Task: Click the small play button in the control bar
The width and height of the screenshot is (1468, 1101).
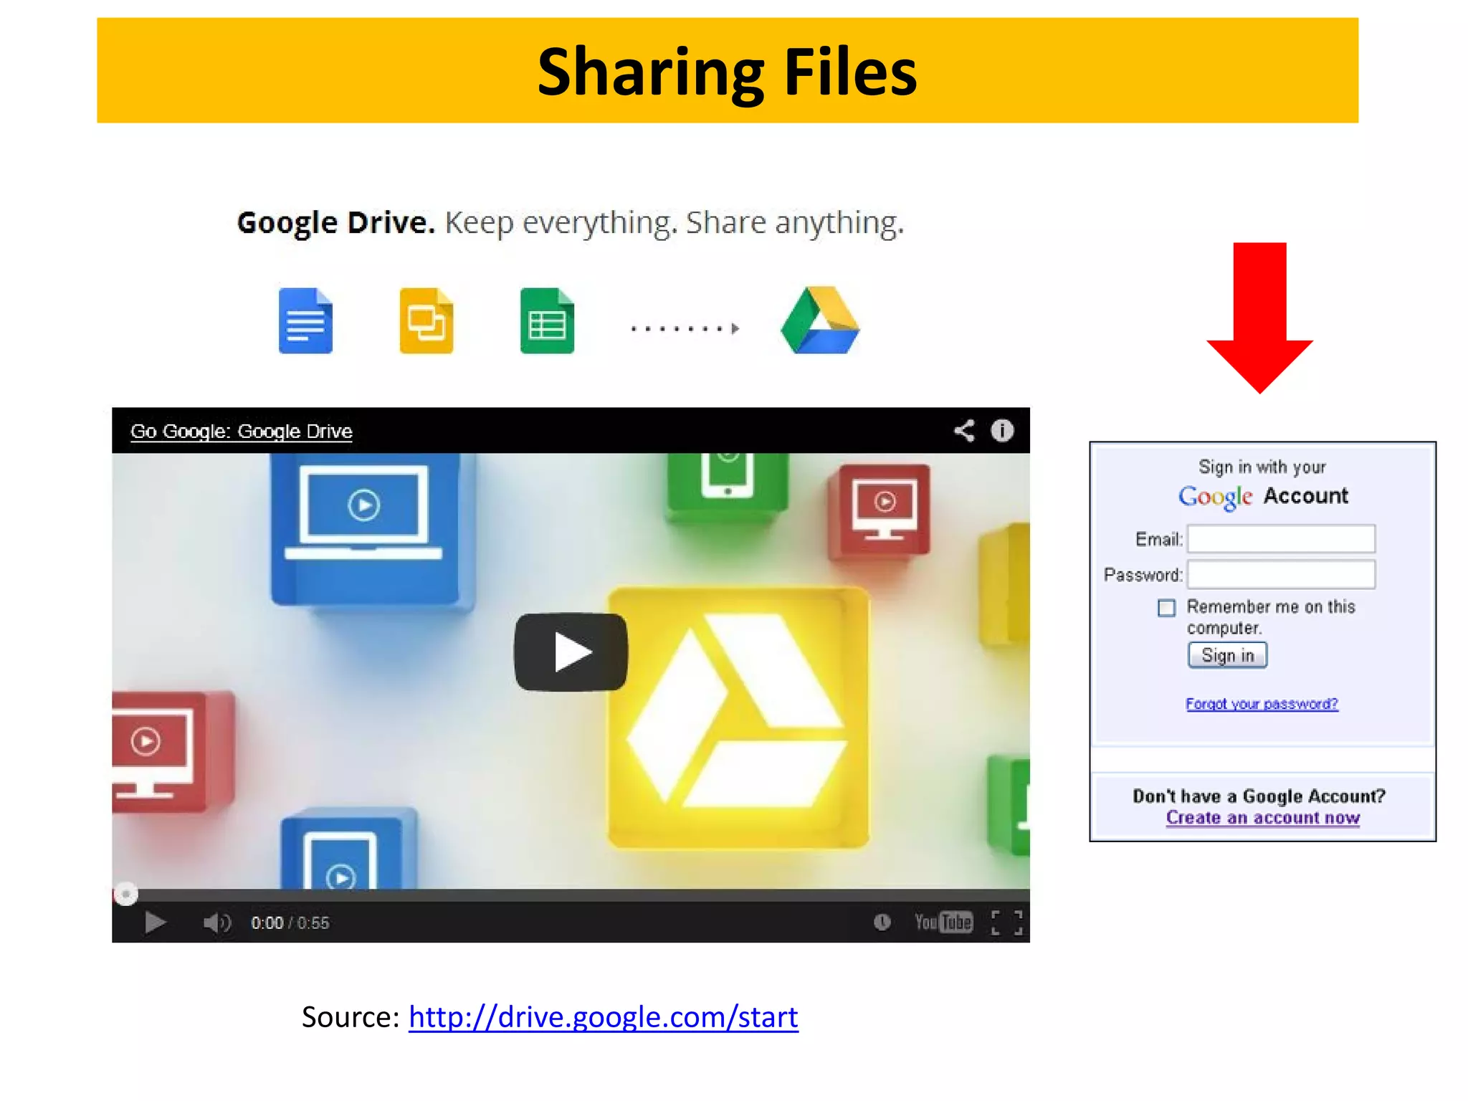Action: 155,922
